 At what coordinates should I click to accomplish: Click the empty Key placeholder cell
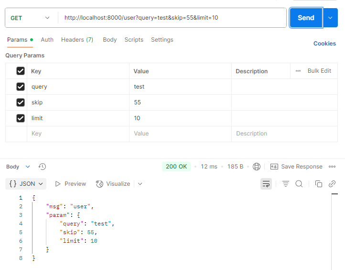tap(78, 134)
